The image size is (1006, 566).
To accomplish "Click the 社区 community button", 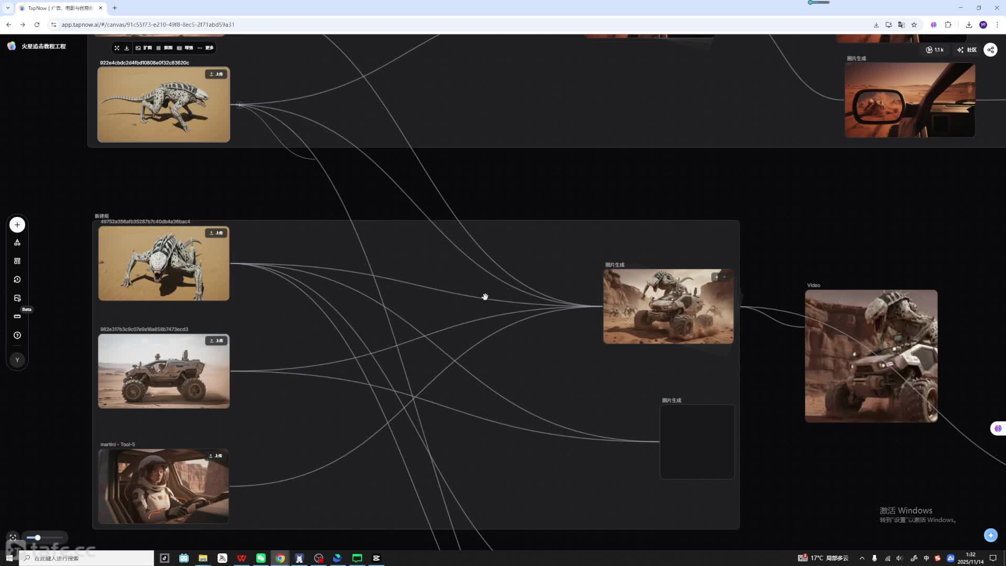I will click(967, 50).
